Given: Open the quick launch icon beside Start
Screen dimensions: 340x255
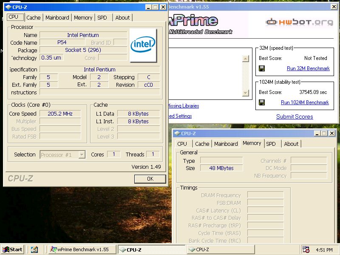Looking at the screenshot, I should (34, 249).
